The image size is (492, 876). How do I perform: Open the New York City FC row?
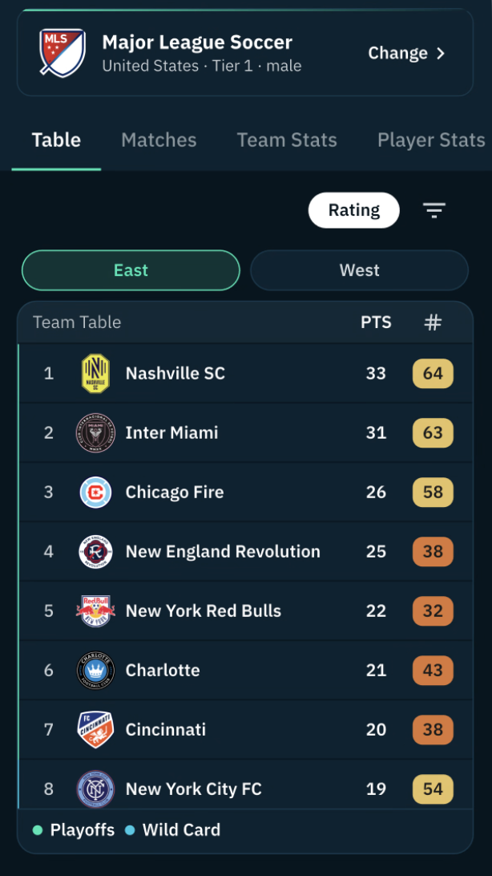(x=245, y=789)
